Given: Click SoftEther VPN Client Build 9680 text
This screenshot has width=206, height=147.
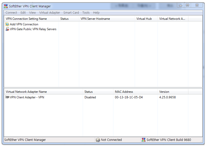Looking at the screenshot, I should 169,140.
